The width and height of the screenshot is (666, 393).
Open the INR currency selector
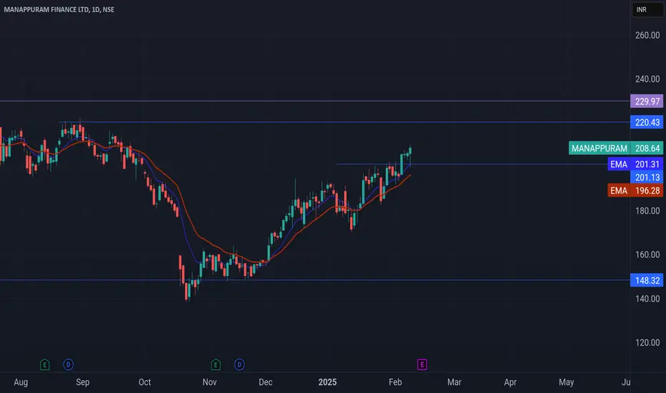pos(647,9)
